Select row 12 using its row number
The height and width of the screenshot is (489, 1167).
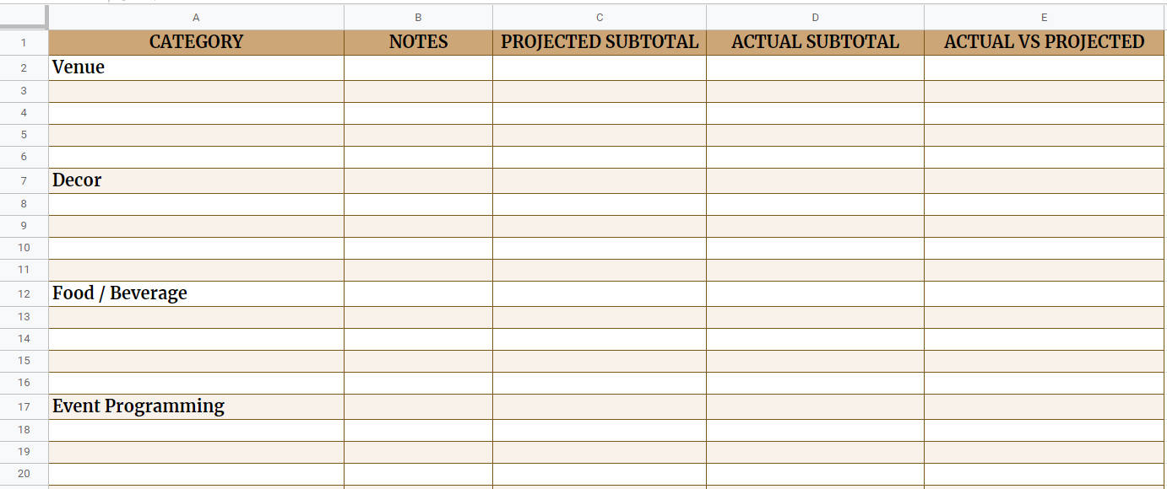point(24,293)
